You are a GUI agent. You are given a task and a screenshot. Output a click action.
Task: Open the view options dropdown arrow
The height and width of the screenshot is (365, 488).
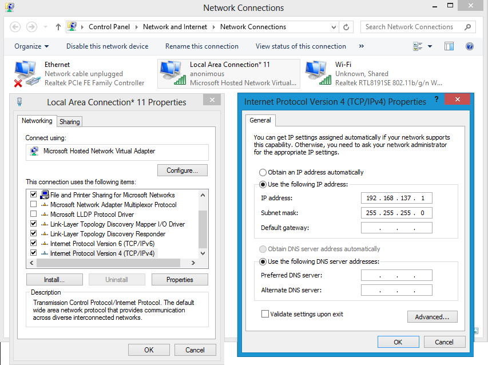(430, 46)
